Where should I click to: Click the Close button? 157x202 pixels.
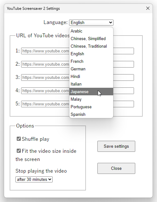(x=116, y=168)
